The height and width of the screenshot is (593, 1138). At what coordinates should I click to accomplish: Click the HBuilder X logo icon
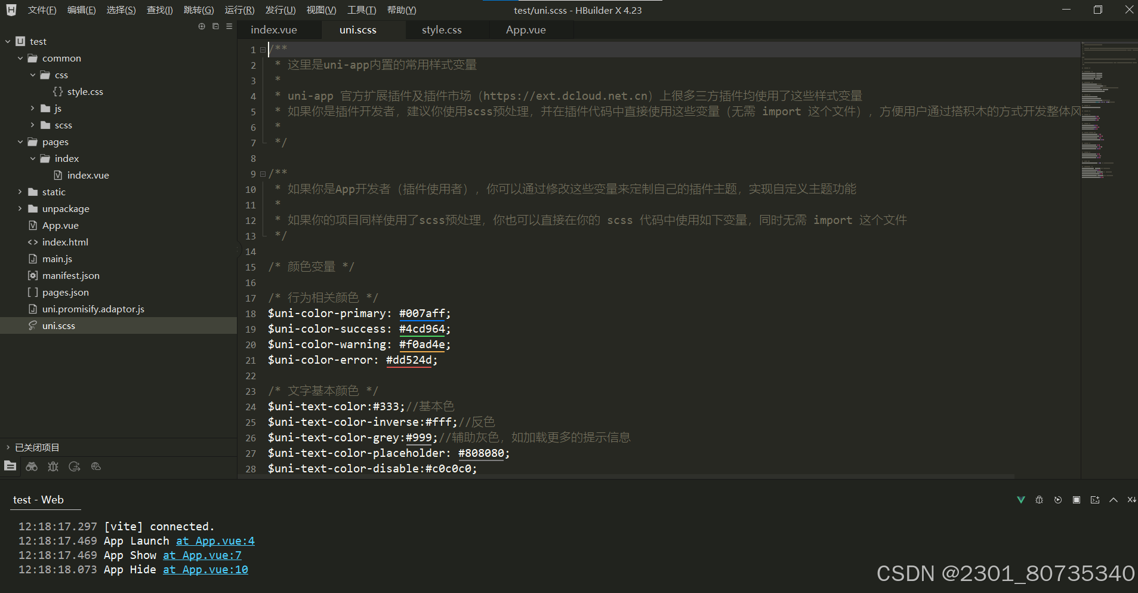click(11, 10)
